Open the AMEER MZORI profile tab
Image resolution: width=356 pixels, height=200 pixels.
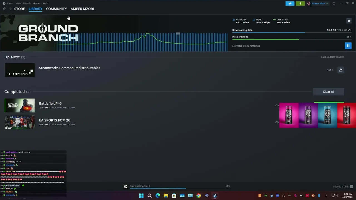pyautogui.click(x=82, y=9)
